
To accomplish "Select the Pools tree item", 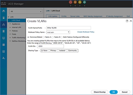I will coord(14,34).
